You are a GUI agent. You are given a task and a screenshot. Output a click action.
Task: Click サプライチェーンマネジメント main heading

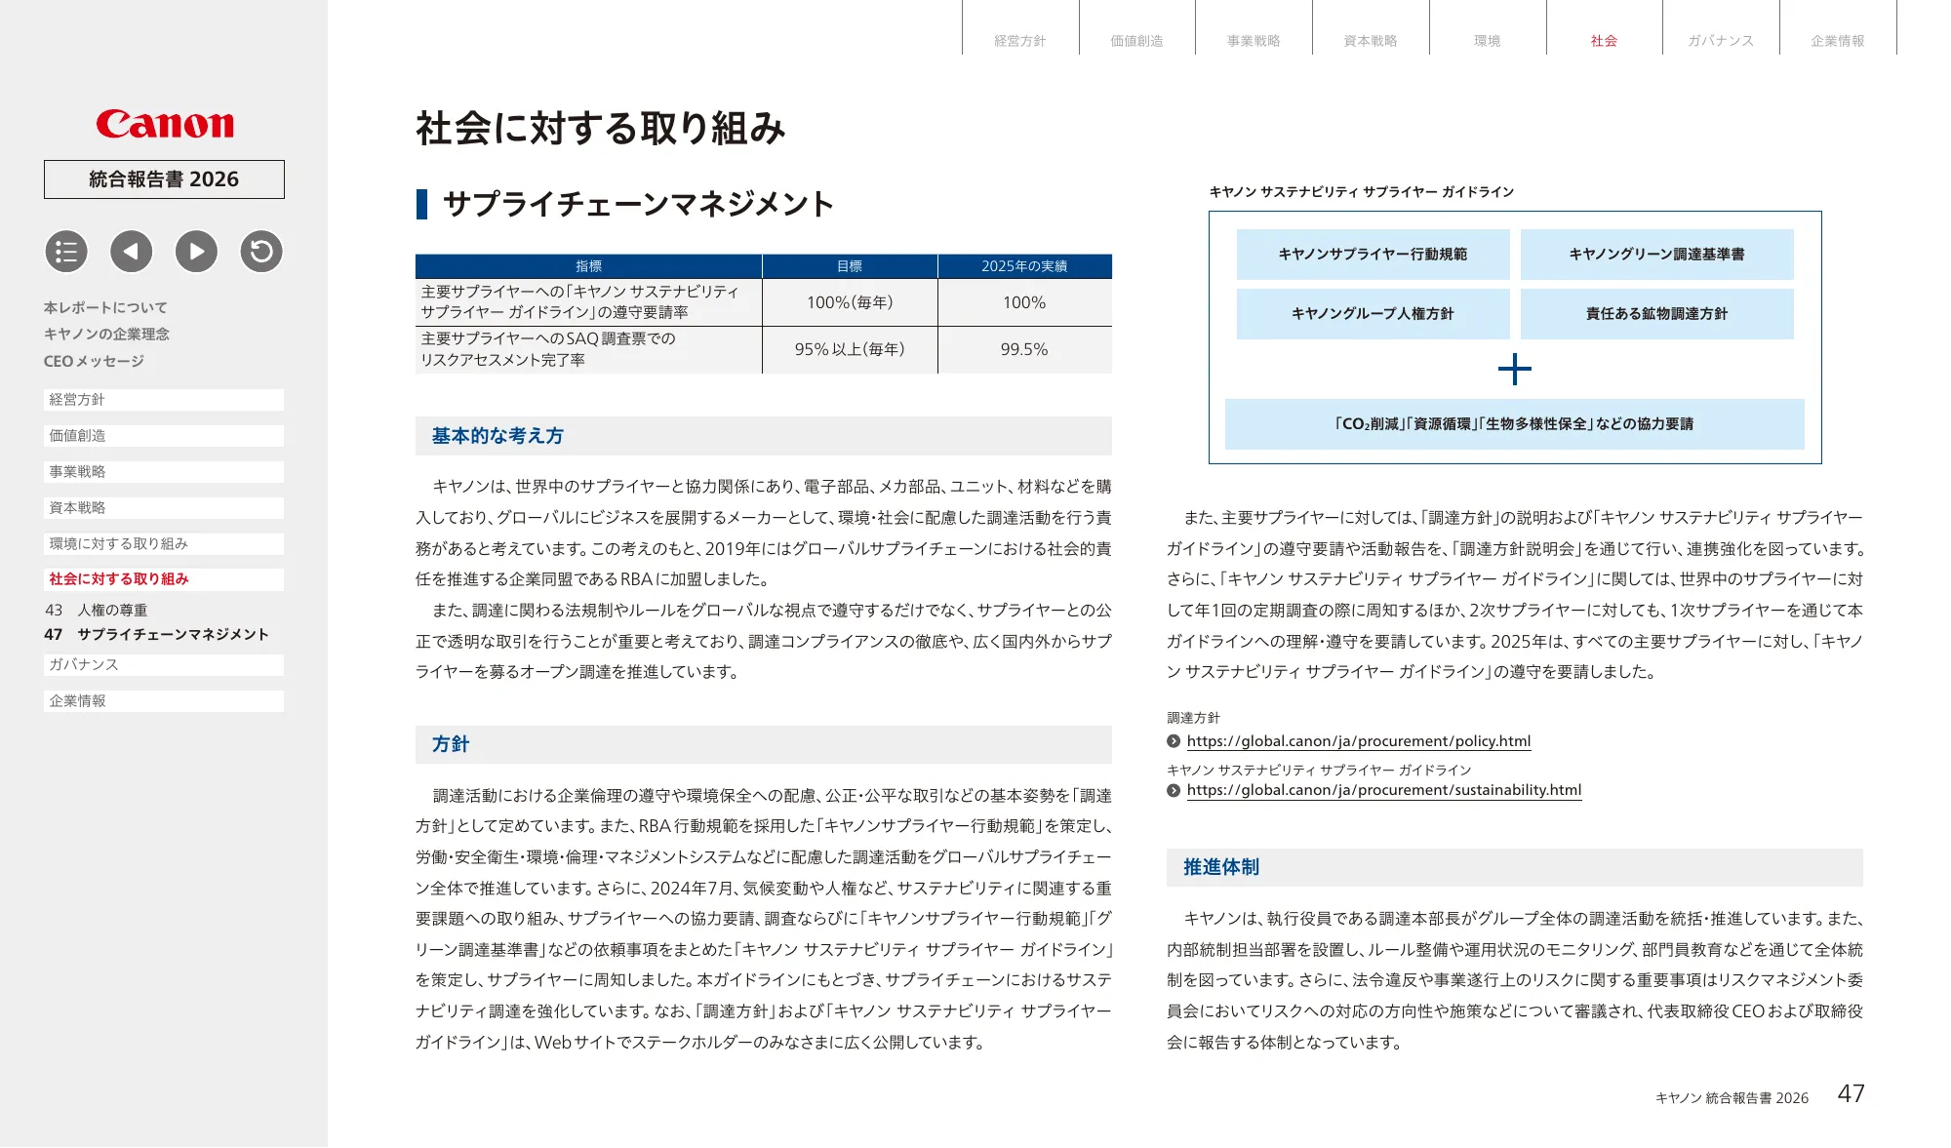638,204
